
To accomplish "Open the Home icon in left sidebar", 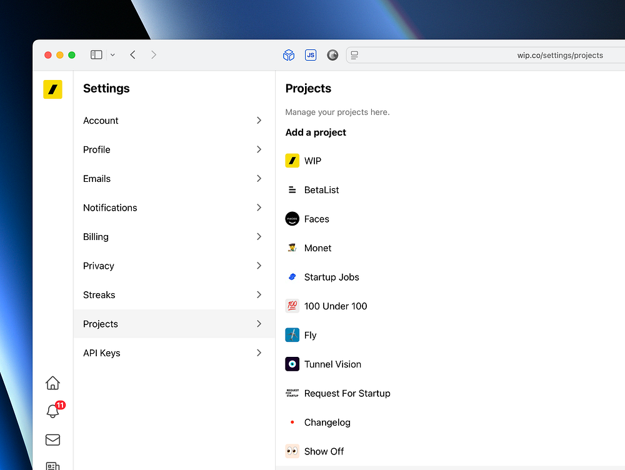I will coord(52,383).
